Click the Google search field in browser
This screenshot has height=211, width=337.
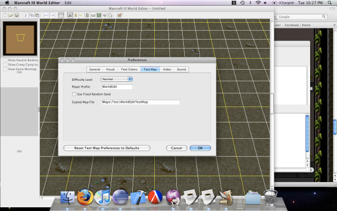tap(302, 16)
